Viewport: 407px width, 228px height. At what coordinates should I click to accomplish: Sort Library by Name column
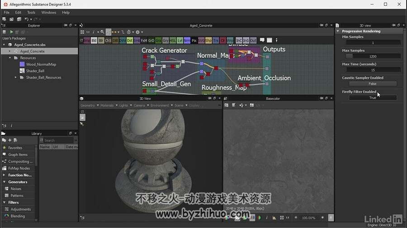click(x=45, y=147)
